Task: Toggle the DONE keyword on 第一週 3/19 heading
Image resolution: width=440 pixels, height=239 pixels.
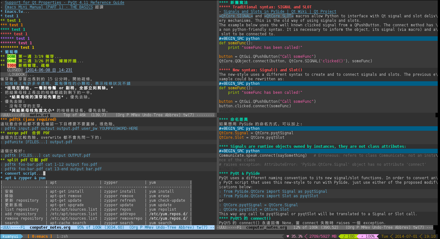Action: (12, 57)
